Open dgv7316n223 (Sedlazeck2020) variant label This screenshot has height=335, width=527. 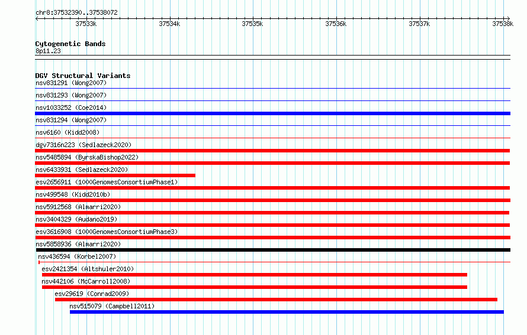click(x=83, y=145)
